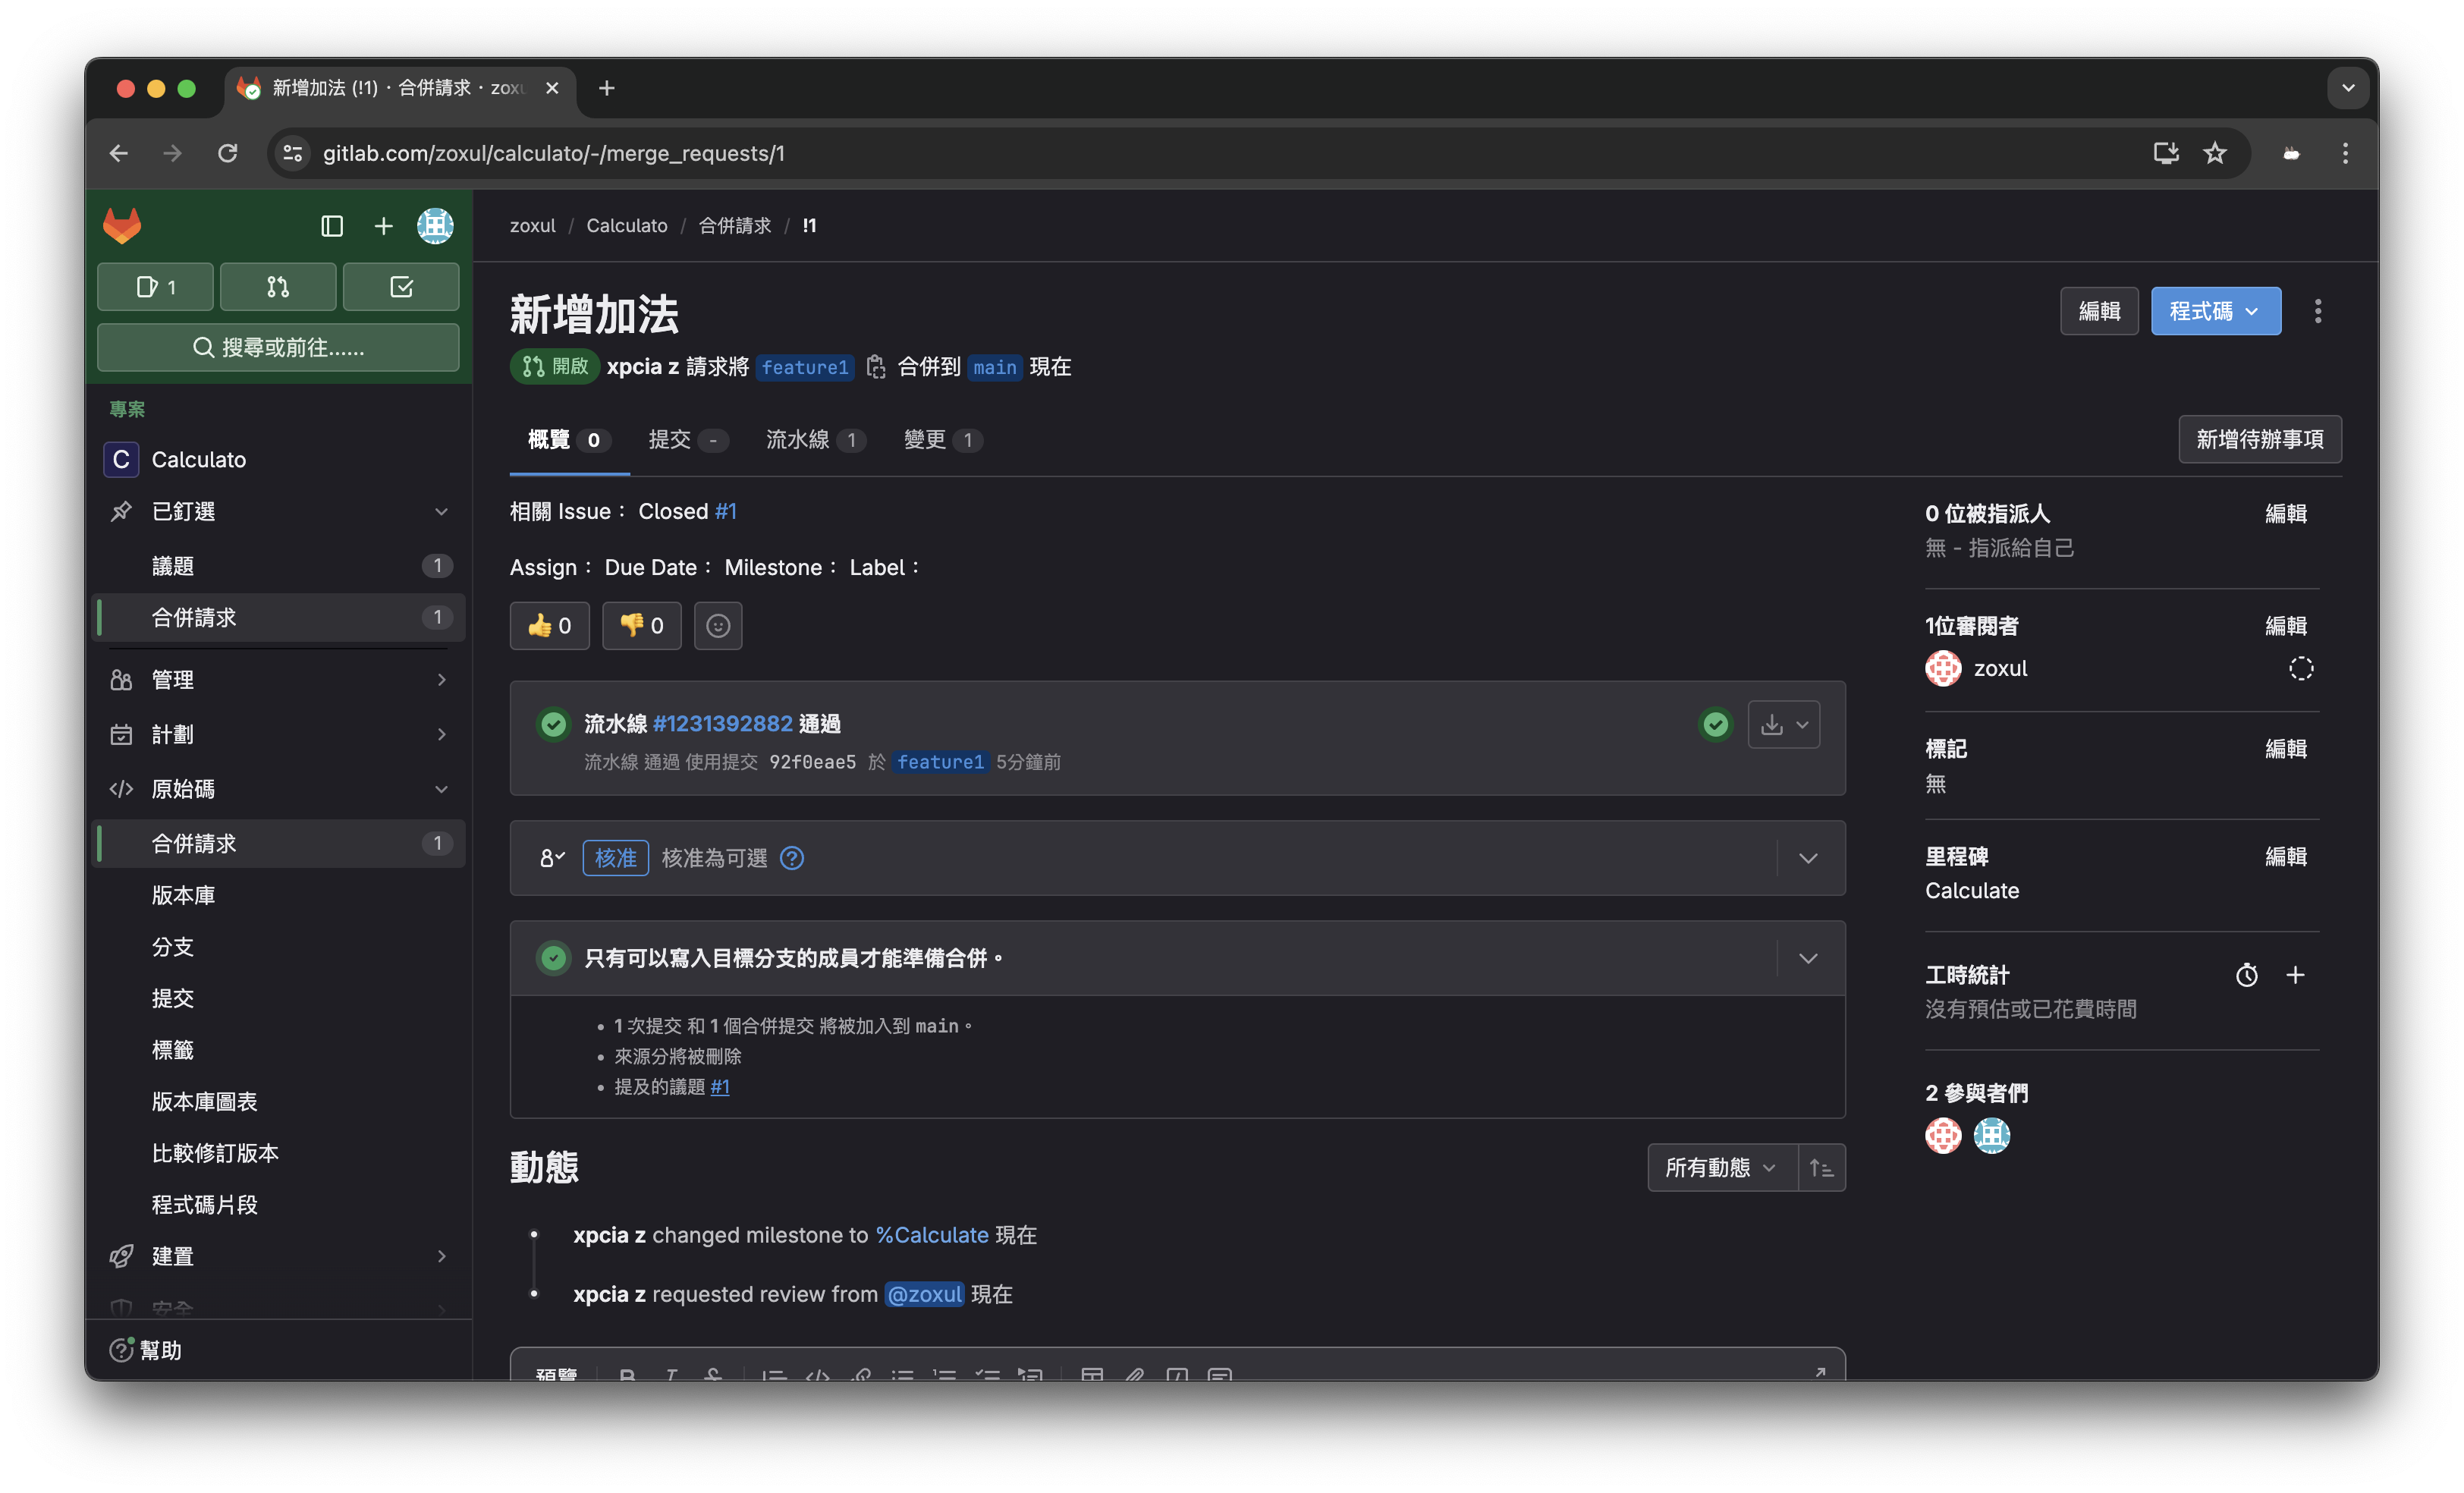Add a time entry with plus icon
The height and width of the screenshot is (1493, 2464).
2295,975
